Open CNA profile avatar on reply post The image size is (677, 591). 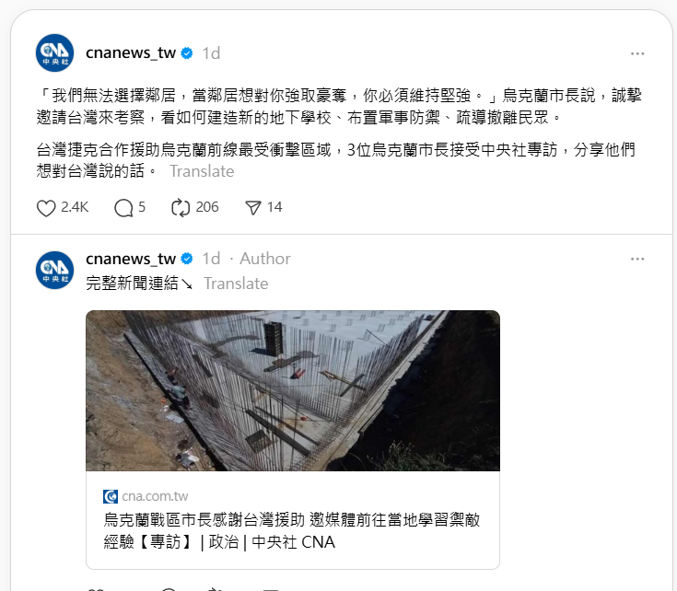55,270
